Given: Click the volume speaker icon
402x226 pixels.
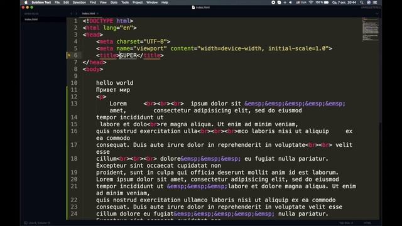Looking at the screenshot, I should (290, 3).
